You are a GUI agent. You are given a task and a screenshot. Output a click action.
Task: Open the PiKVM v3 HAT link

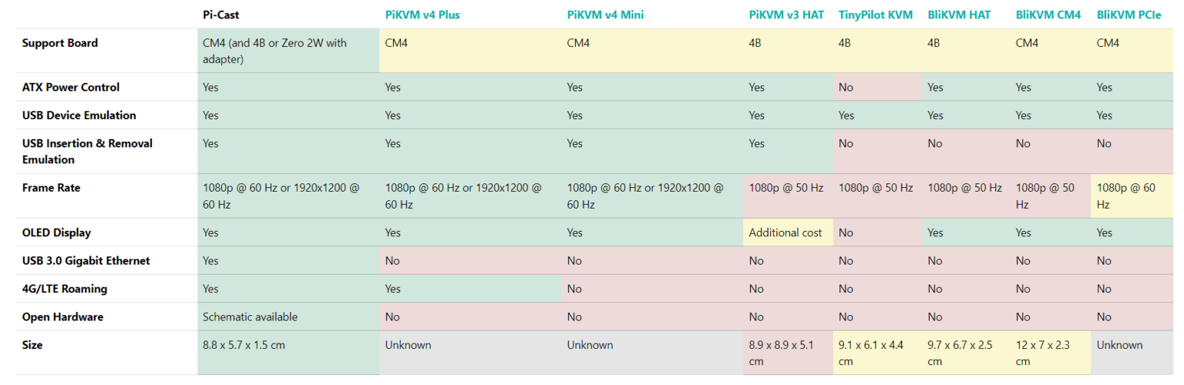pyautogui.click(x=786, y=15)
